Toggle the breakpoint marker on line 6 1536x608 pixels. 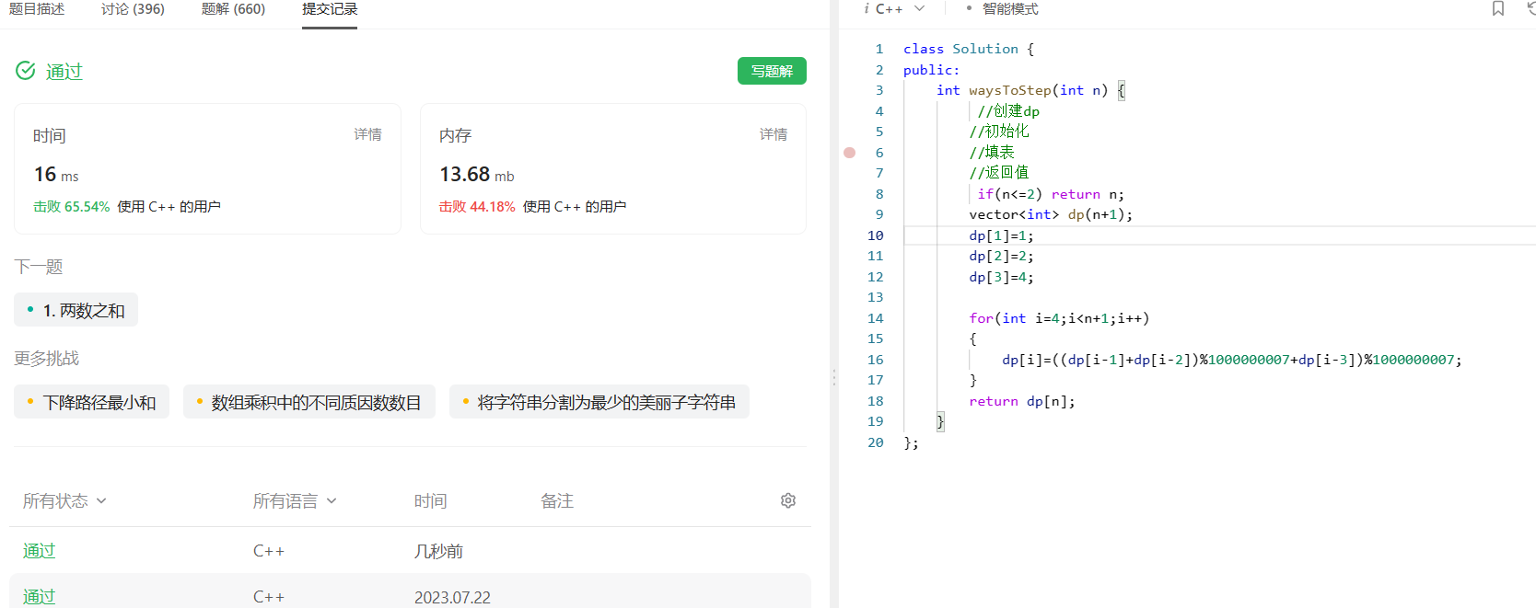click(850, 153)
